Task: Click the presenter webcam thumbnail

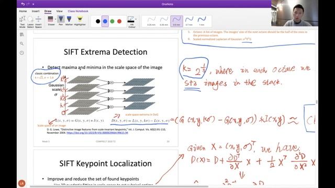Action: (295, 13)
